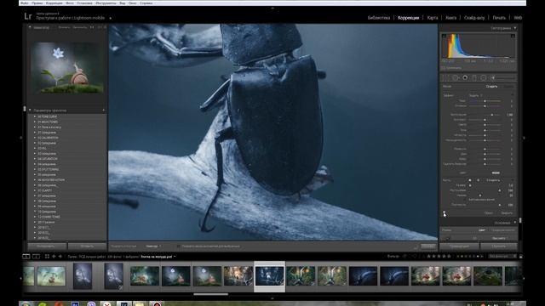Open grid view from filmstrip toolbar

coord(47,257)
